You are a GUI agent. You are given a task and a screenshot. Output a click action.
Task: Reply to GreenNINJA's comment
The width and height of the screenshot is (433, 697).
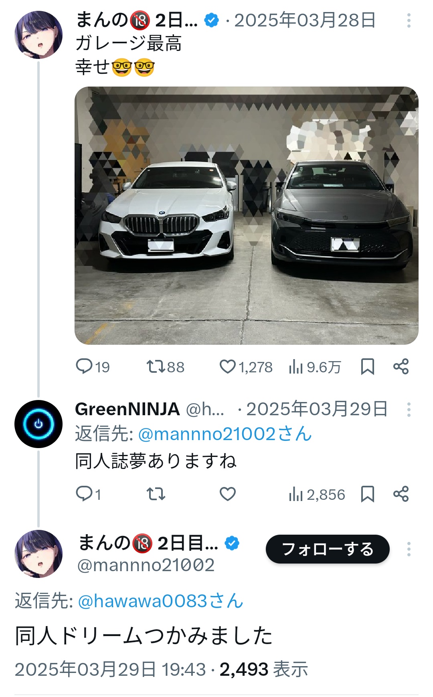click(x=88, y=494)
